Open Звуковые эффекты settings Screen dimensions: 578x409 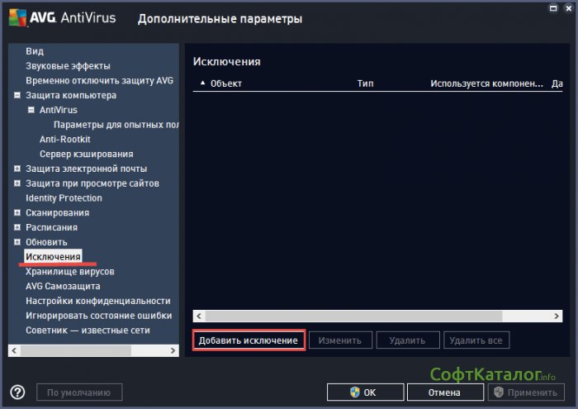click(x=68, y=66)
